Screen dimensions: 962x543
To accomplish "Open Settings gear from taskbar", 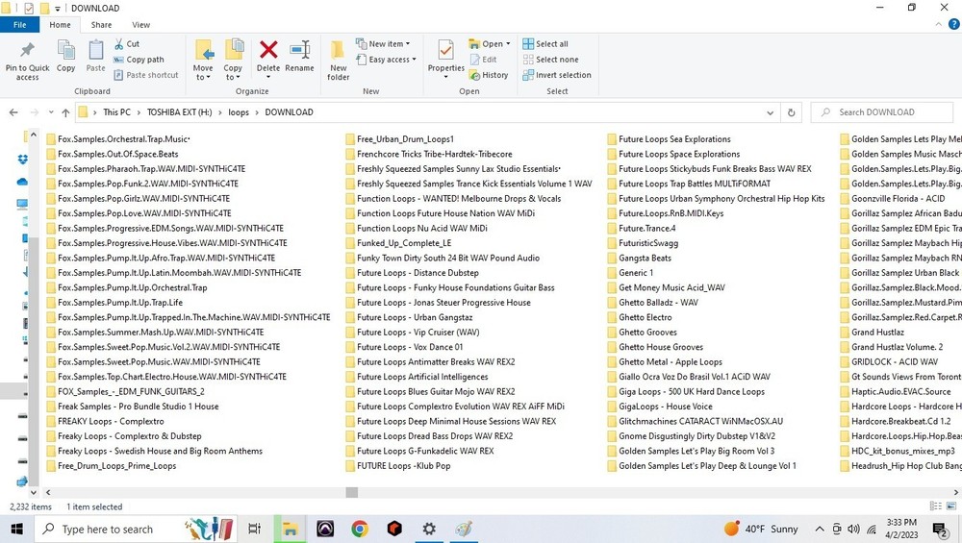I will 429,529.
